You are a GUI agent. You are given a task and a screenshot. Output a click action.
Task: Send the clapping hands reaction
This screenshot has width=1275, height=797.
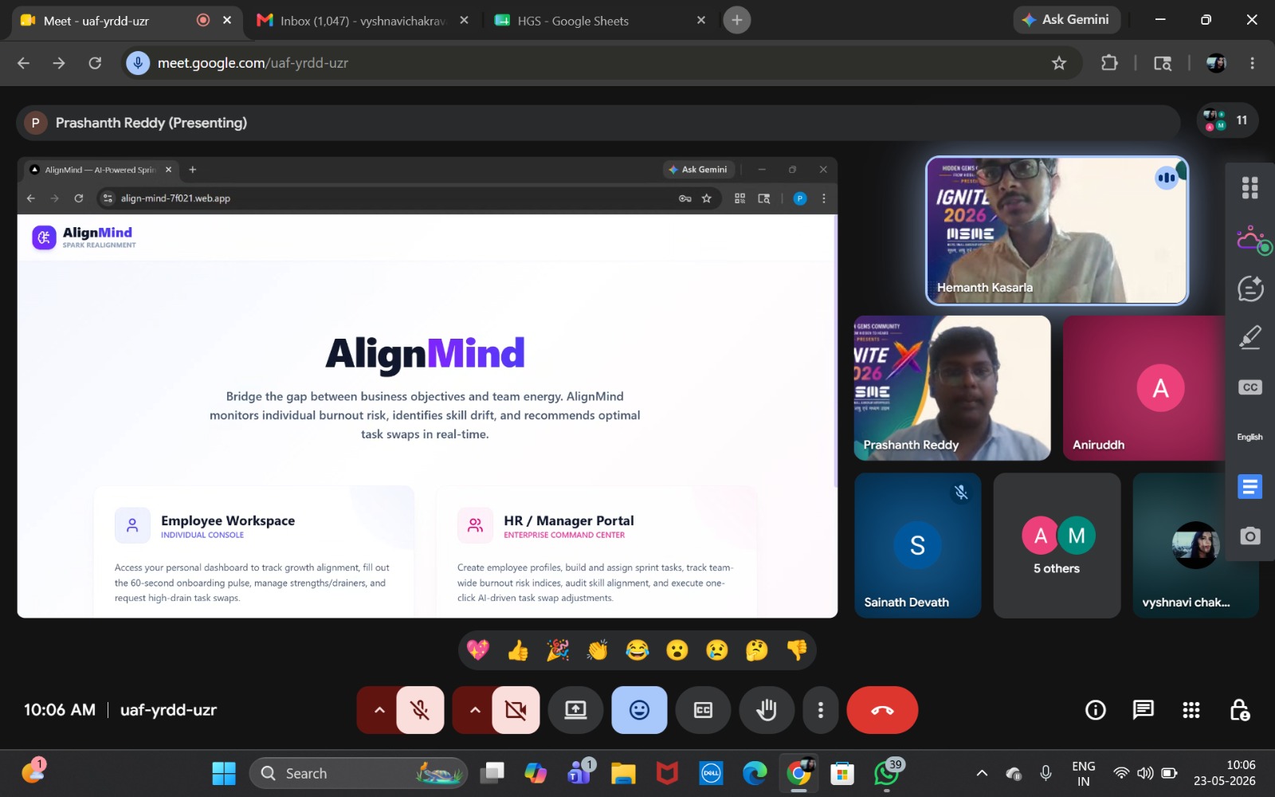coord(598,650)
